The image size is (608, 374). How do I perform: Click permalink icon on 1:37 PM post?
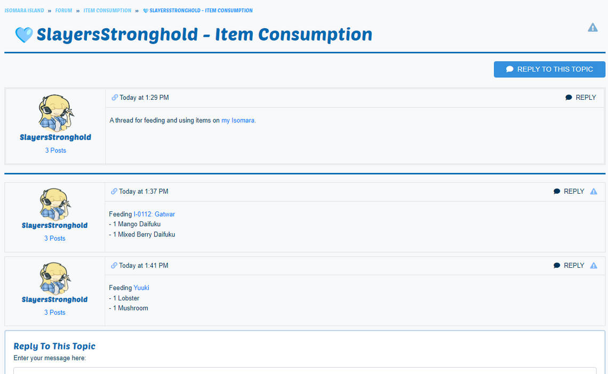point(114,192)
